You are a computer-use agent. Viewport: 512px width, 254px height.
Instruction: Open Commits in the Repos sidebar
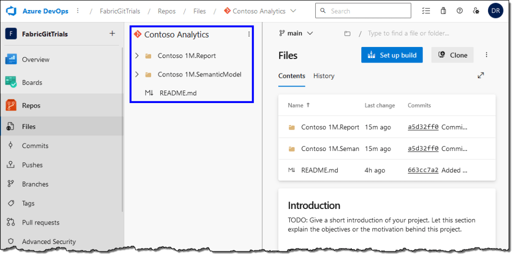(35, 146)
